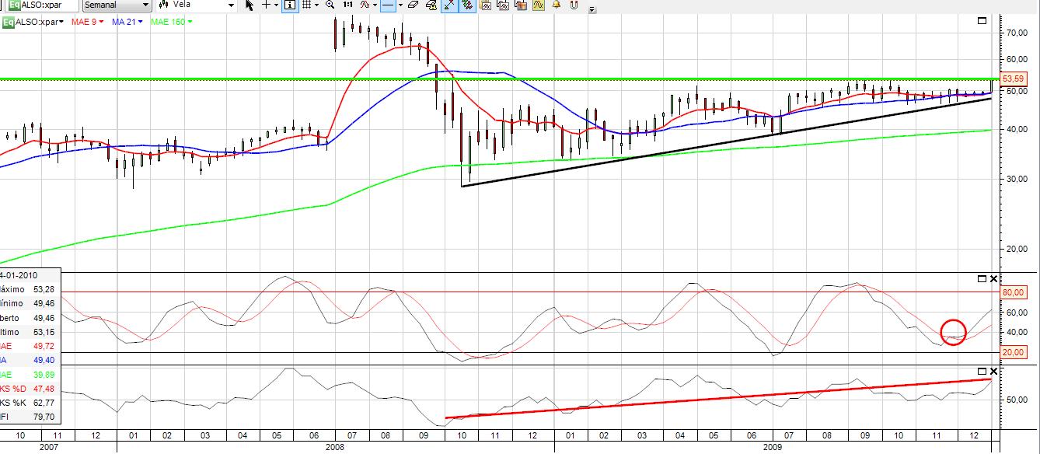The height and width of the screenshot is (454, 1040).
Task: Maximize the stochastic indicator pane
Action: coord(982,278)
